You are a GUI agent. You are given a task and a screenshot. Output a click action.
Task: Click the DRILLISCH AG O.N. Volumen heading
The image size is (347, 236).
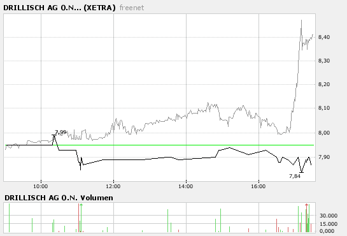(x=59, y=198)
